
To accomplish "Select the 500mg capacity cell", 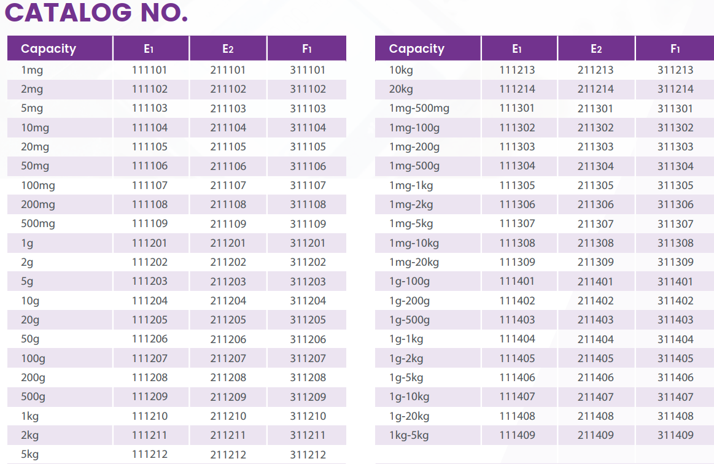I will [38, 223].
